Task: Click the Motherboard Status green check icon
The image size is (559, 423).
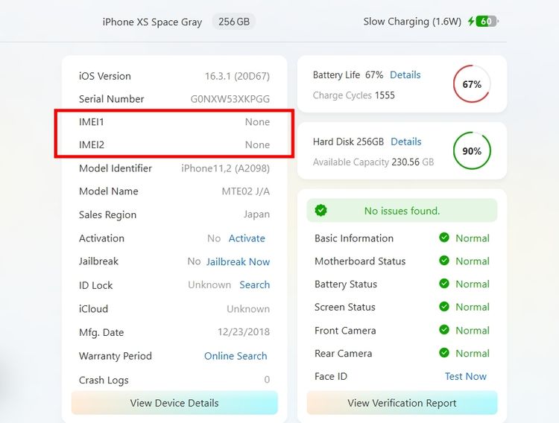Action: (x=444, y=261)
